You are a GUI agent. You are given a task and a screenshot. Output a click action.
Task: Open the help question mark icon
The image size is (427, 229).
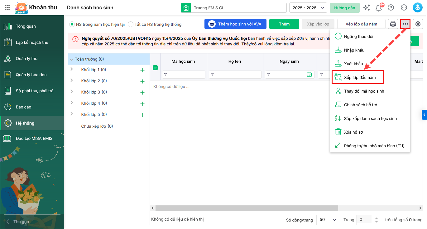click(391, 8)
